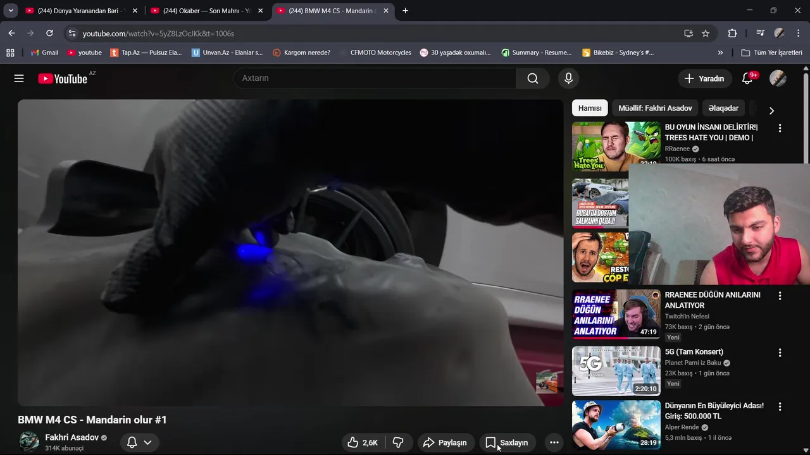Bookmark this page with the star icon
Screen dimensions: 810x455
tap(706, 33)
